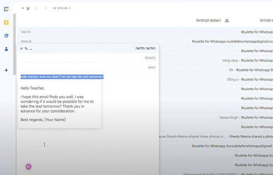The width and height of the screenshot is (273, 175).
Task: Toggle the Hebrew input tools icon
Action: pos(28,8)
